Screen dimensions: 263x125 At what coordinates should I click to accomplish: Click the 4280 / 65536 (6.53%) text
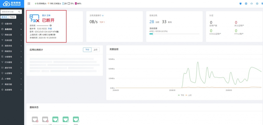pyautogui.click(x=158, y=31)
